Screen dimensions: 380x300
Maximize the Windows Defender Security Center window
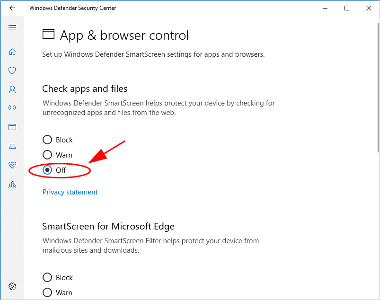tap(347, 8)
